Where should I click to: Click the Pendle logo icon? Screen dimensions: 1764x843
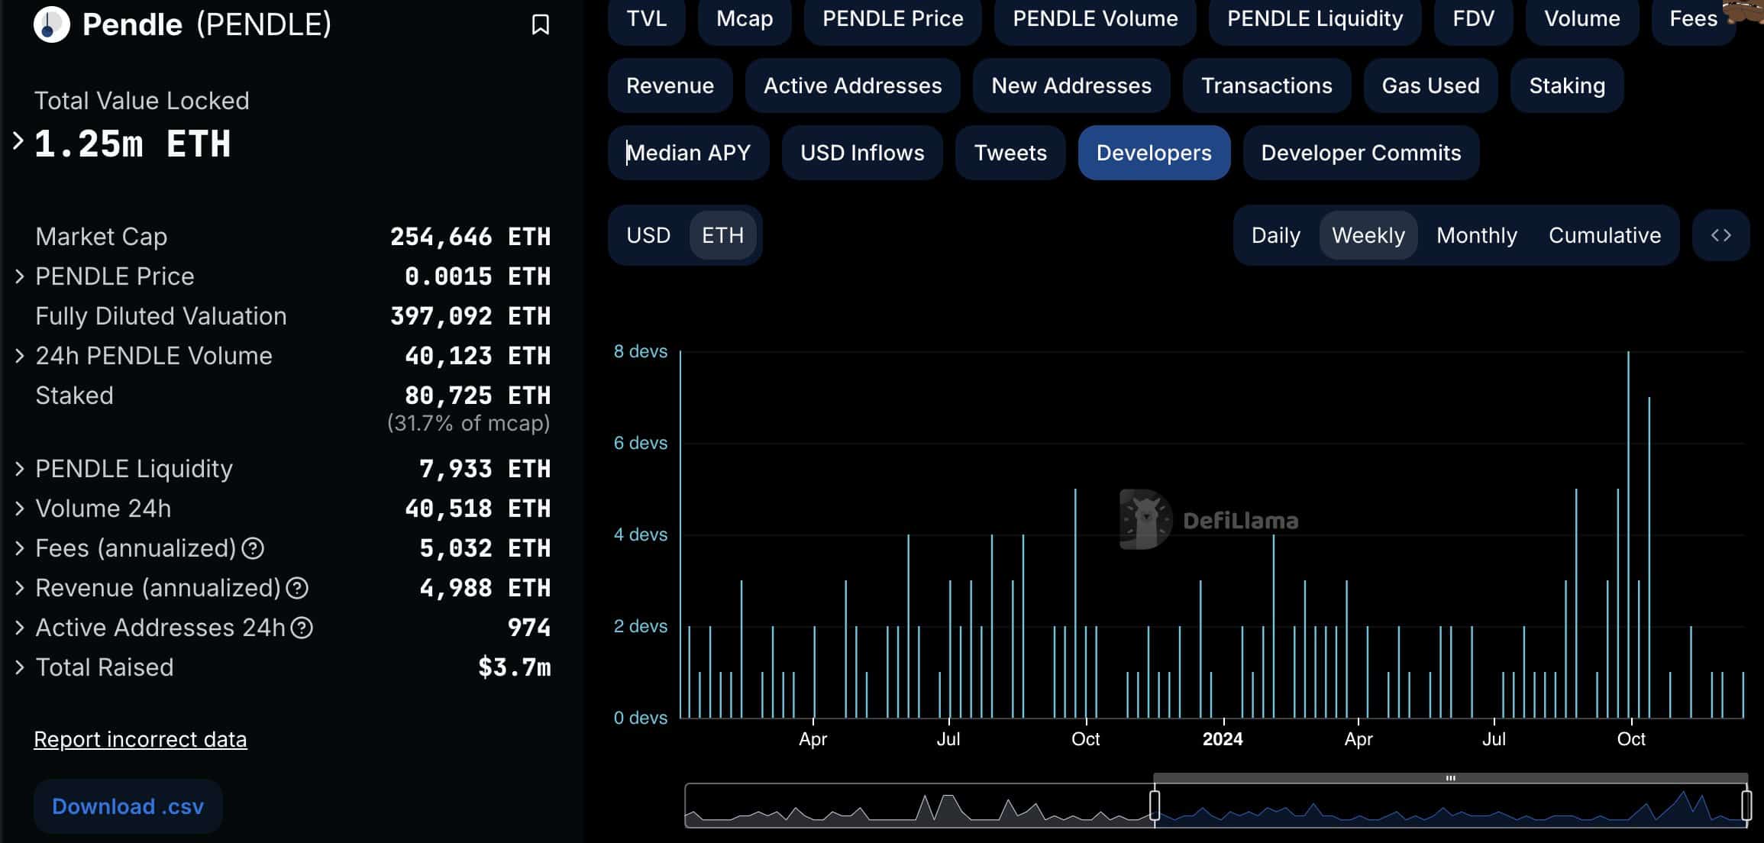click(52, 24)
